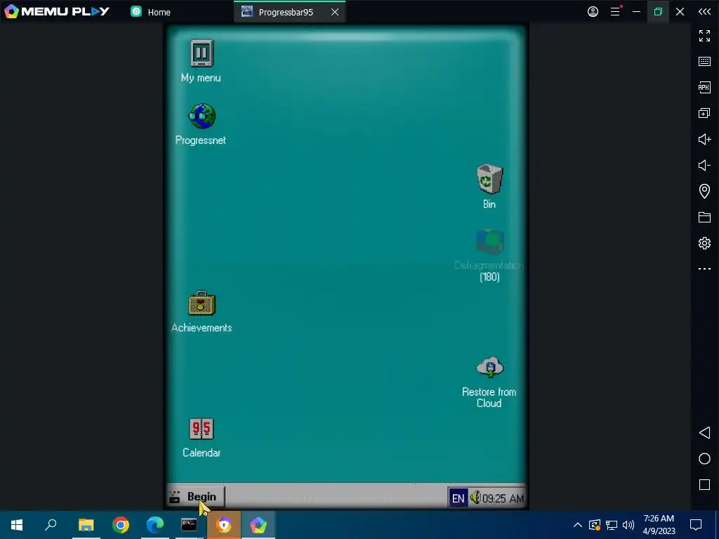Click the Begin start button
The height and width of the screenshot is (539, 719).
click(195, 497)
